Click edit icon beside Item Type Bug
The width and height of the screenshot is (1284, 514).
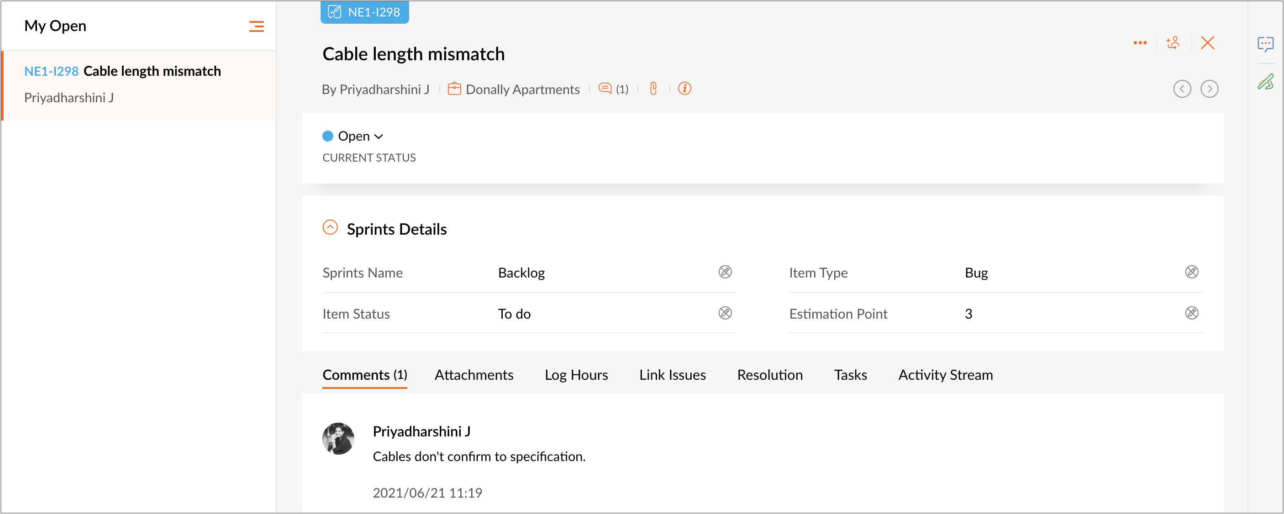(1191, 272)
